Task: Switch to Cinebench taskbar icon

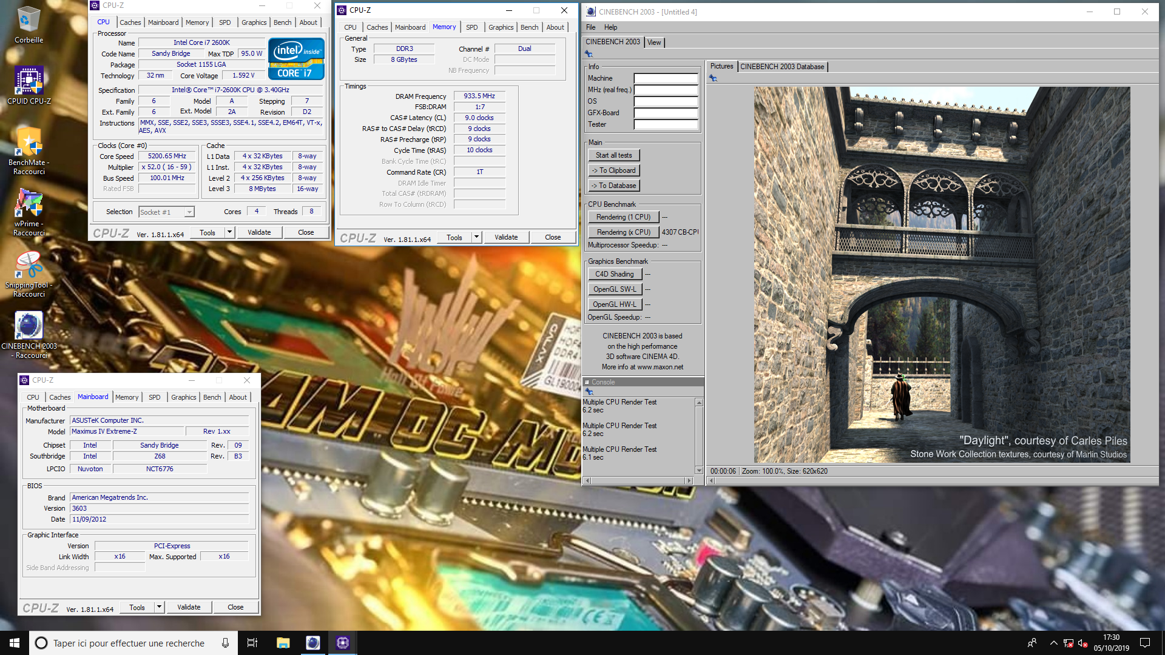Action: [312, 643]
